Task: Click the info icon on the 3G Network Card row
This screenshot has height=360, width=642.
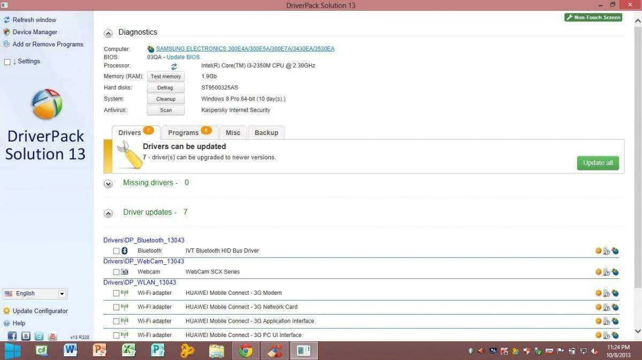Action: 607,307
